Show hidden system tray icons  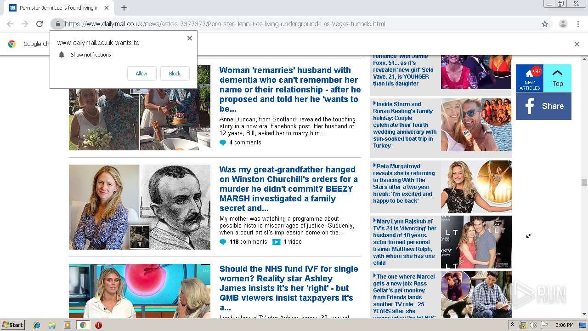tap(512, 325)
